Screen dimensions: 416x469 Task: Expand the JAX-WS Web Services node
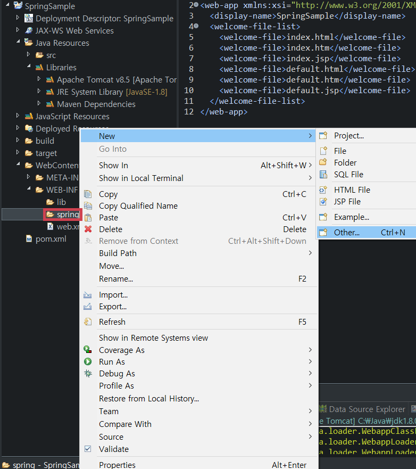click(18, 30)
